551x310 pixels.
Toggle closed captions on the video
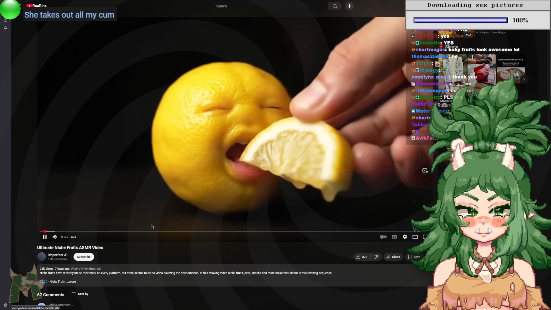(394, 237)
